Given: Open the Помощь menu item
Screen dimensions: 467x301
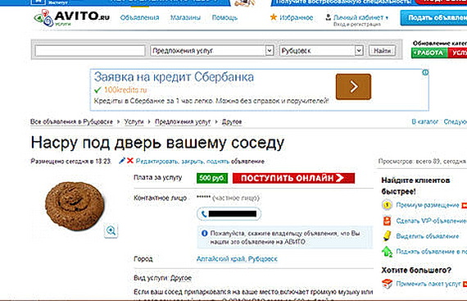Looking at the screenshot, I should click(x=224, y=17).
